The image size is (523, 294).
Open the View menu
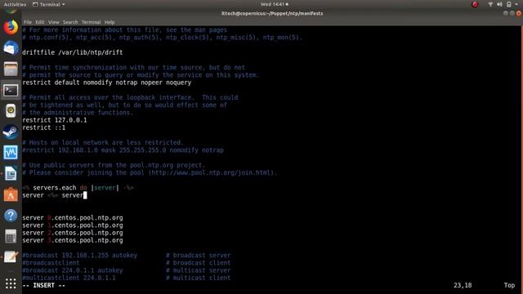(x=53, y=22)
